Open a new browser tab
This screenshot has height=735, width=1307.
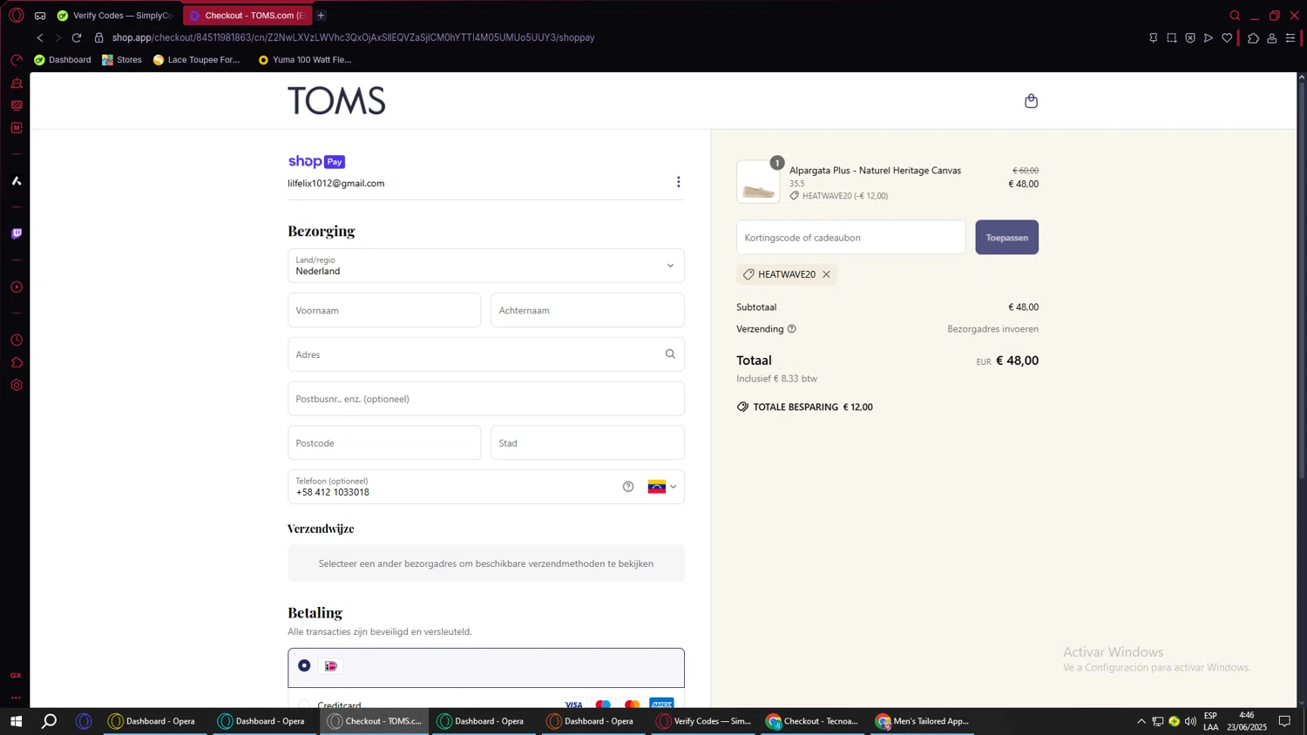coord(321,15)
